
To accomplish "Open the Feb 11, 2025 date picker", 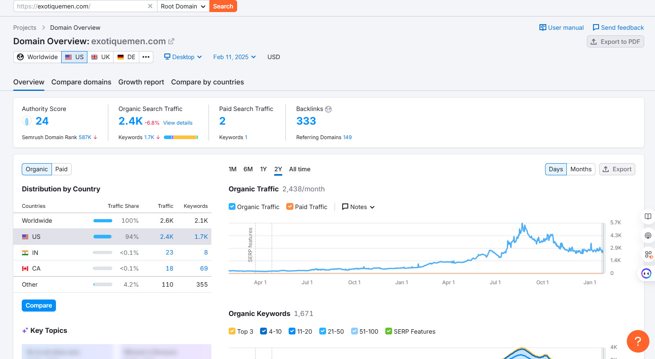I will click(234, 57).
